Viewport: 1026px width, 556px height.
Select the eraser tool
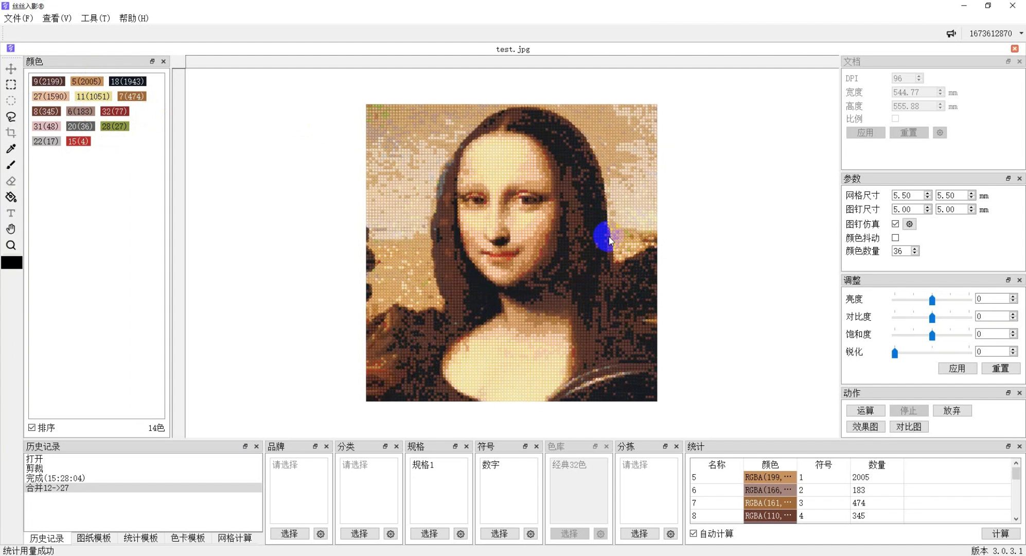tap(11, 181)
